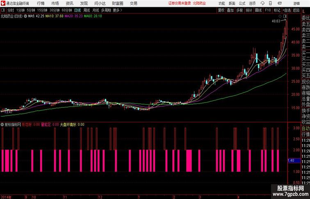The image size is (310, 199).
Task: Click the 量能足 0.00 indicator label
Action: (50, 125)
